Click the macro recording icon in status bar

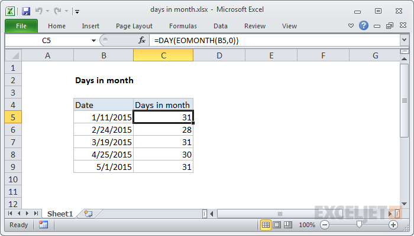(x=43, y=225)
